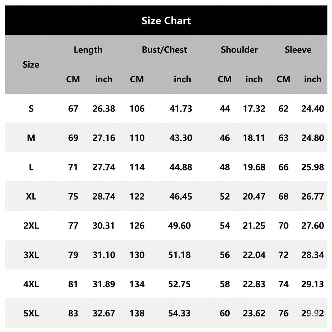This screenshot has height=332, width=332.
Task: Click the 27.16 length inch value
Action: tap(104, 138)
